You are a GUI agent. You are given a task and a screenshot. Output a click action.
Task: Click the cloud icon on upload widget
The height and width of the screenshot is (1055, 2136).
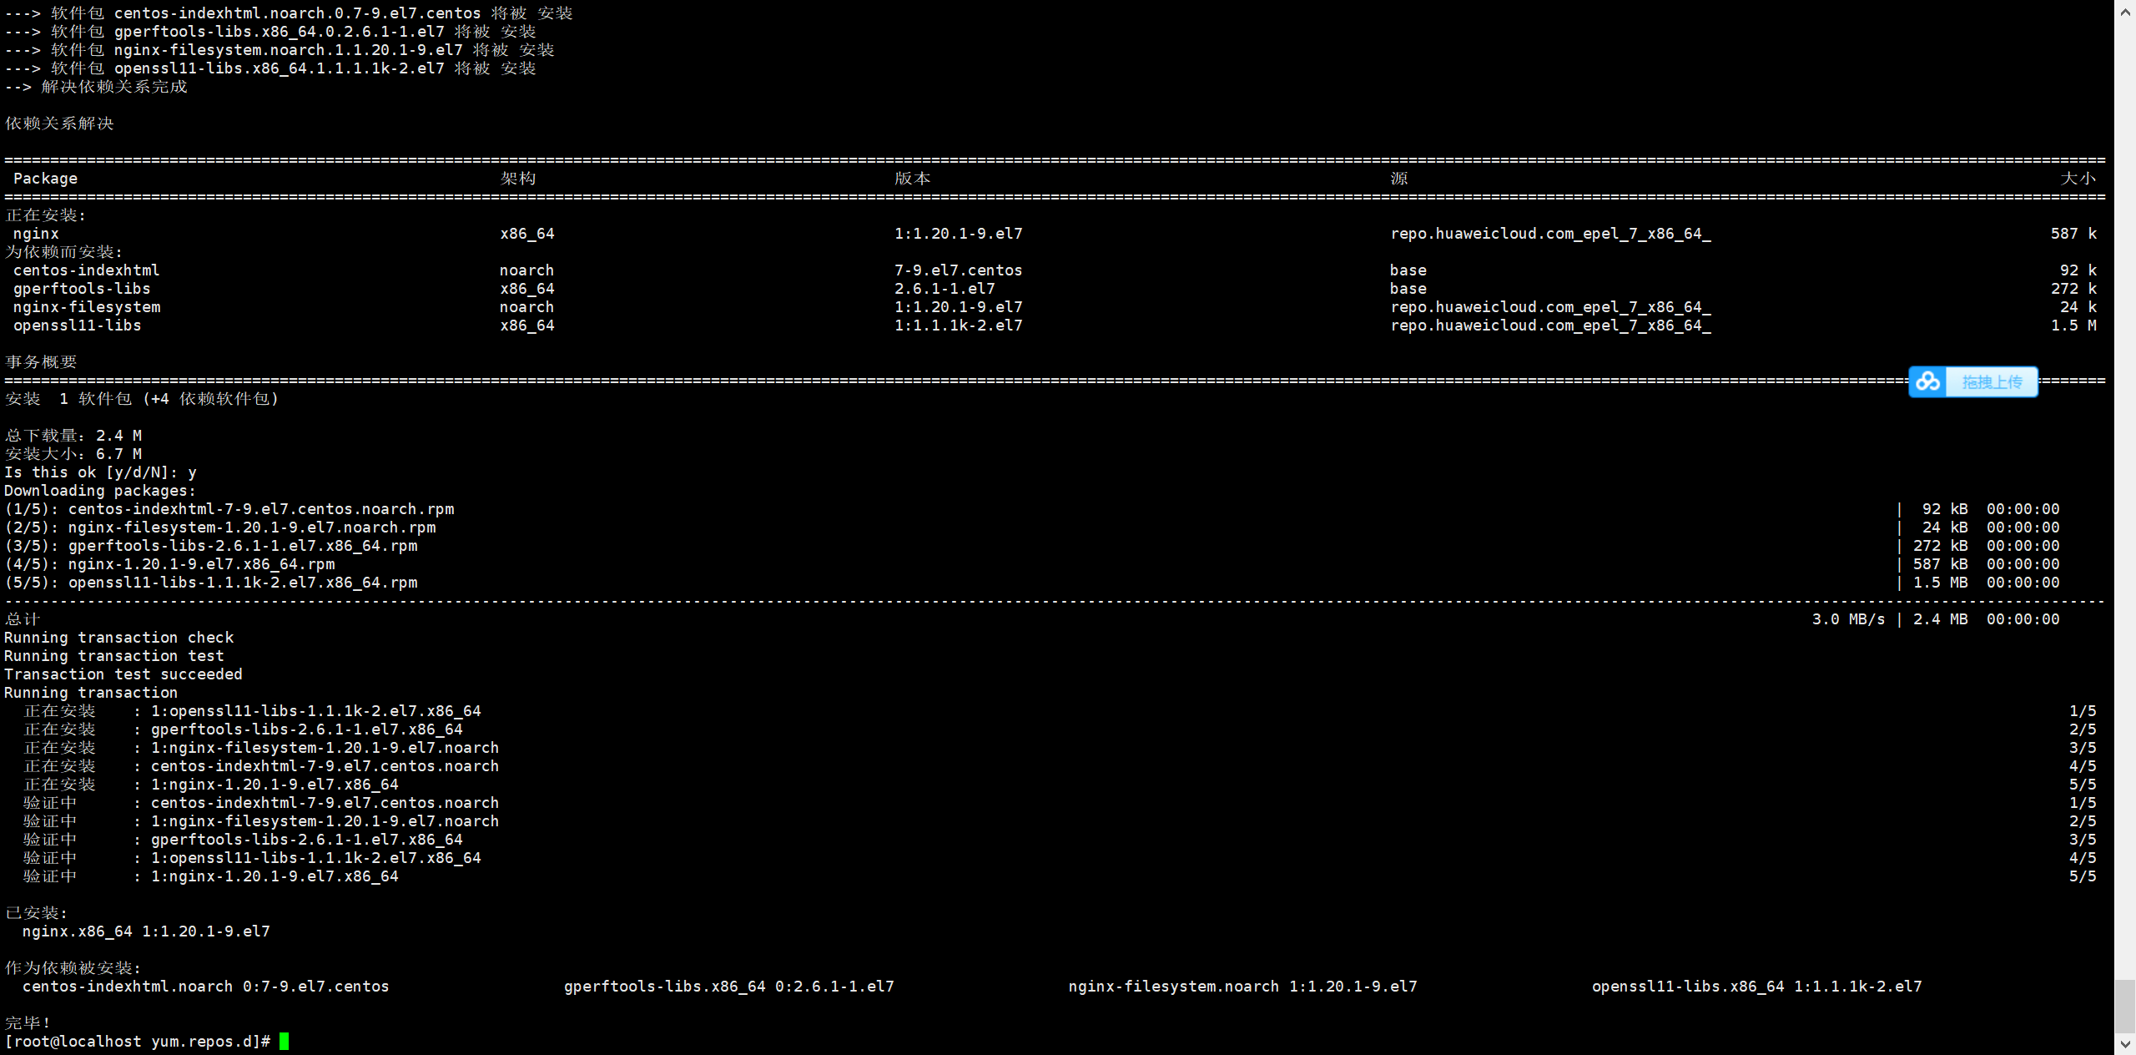[1927, 382]
